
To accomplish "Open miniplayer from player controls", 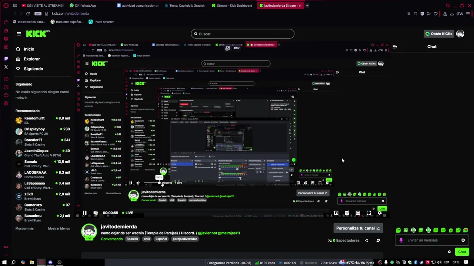I will pyautogui.click(x=336, y=213).
